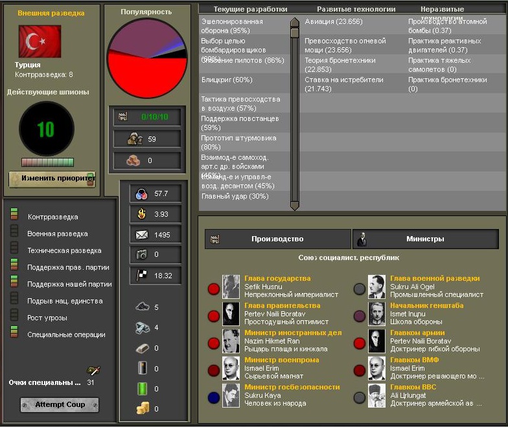Viewport: 508px width, 427px height.
Task: Click scrollbar up arrow in current research
Action: [294, 22]
